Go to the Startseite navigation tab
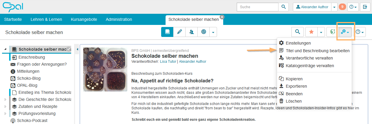Viewport: 372px width, 124px height. 13,19
